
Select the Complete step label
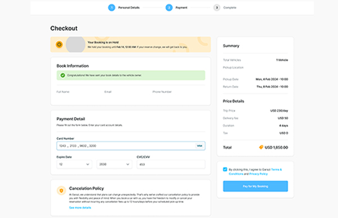(x=230, y=7)
